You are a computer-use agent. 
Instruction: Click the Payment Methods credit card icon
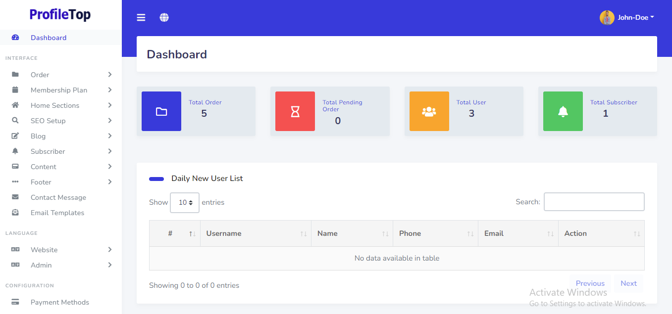[x=15, y=302]
